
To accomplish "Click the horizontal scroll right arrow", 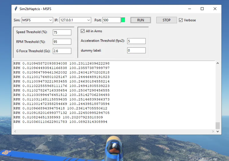I will (x=213, y=131).
